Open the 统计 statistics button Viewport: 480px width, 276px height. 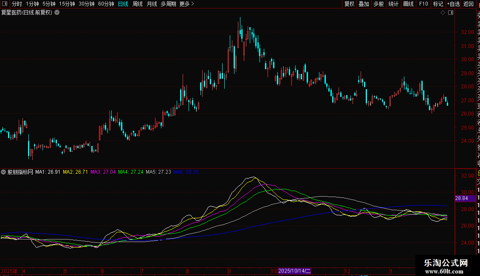pyautogui.click(x=393, y=4)
